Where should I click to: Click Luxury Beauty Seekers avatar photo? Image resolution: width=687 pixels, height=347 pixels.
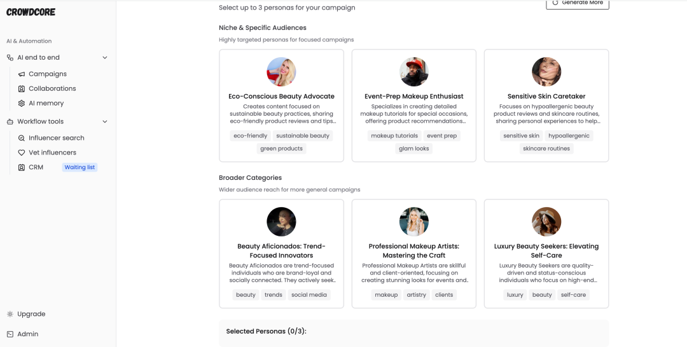pos(546,222)
